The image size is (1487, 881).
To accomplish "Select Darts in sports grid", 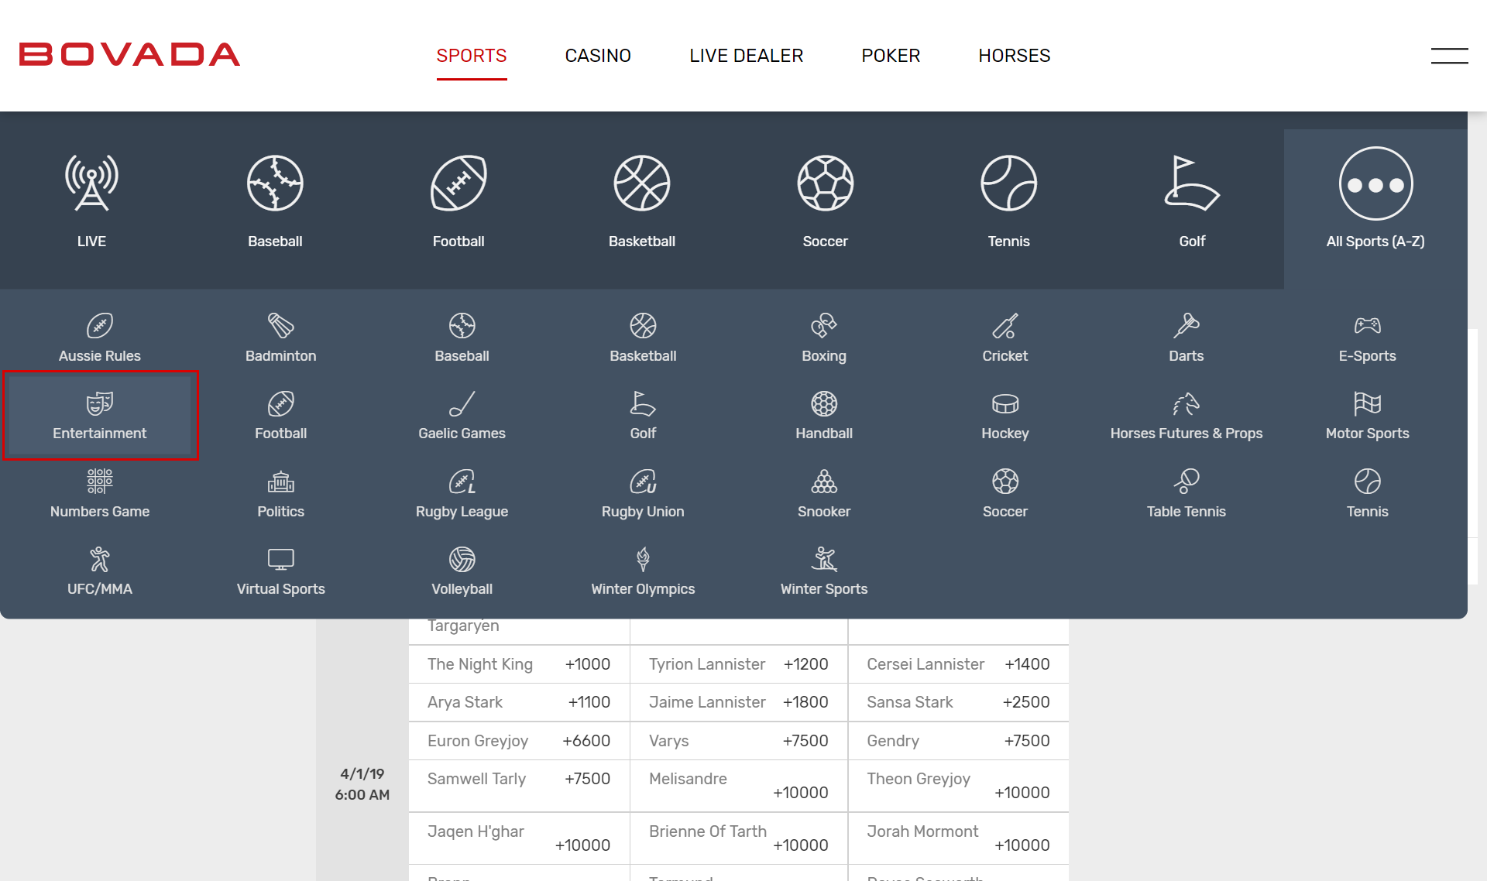I will 1186,338.
